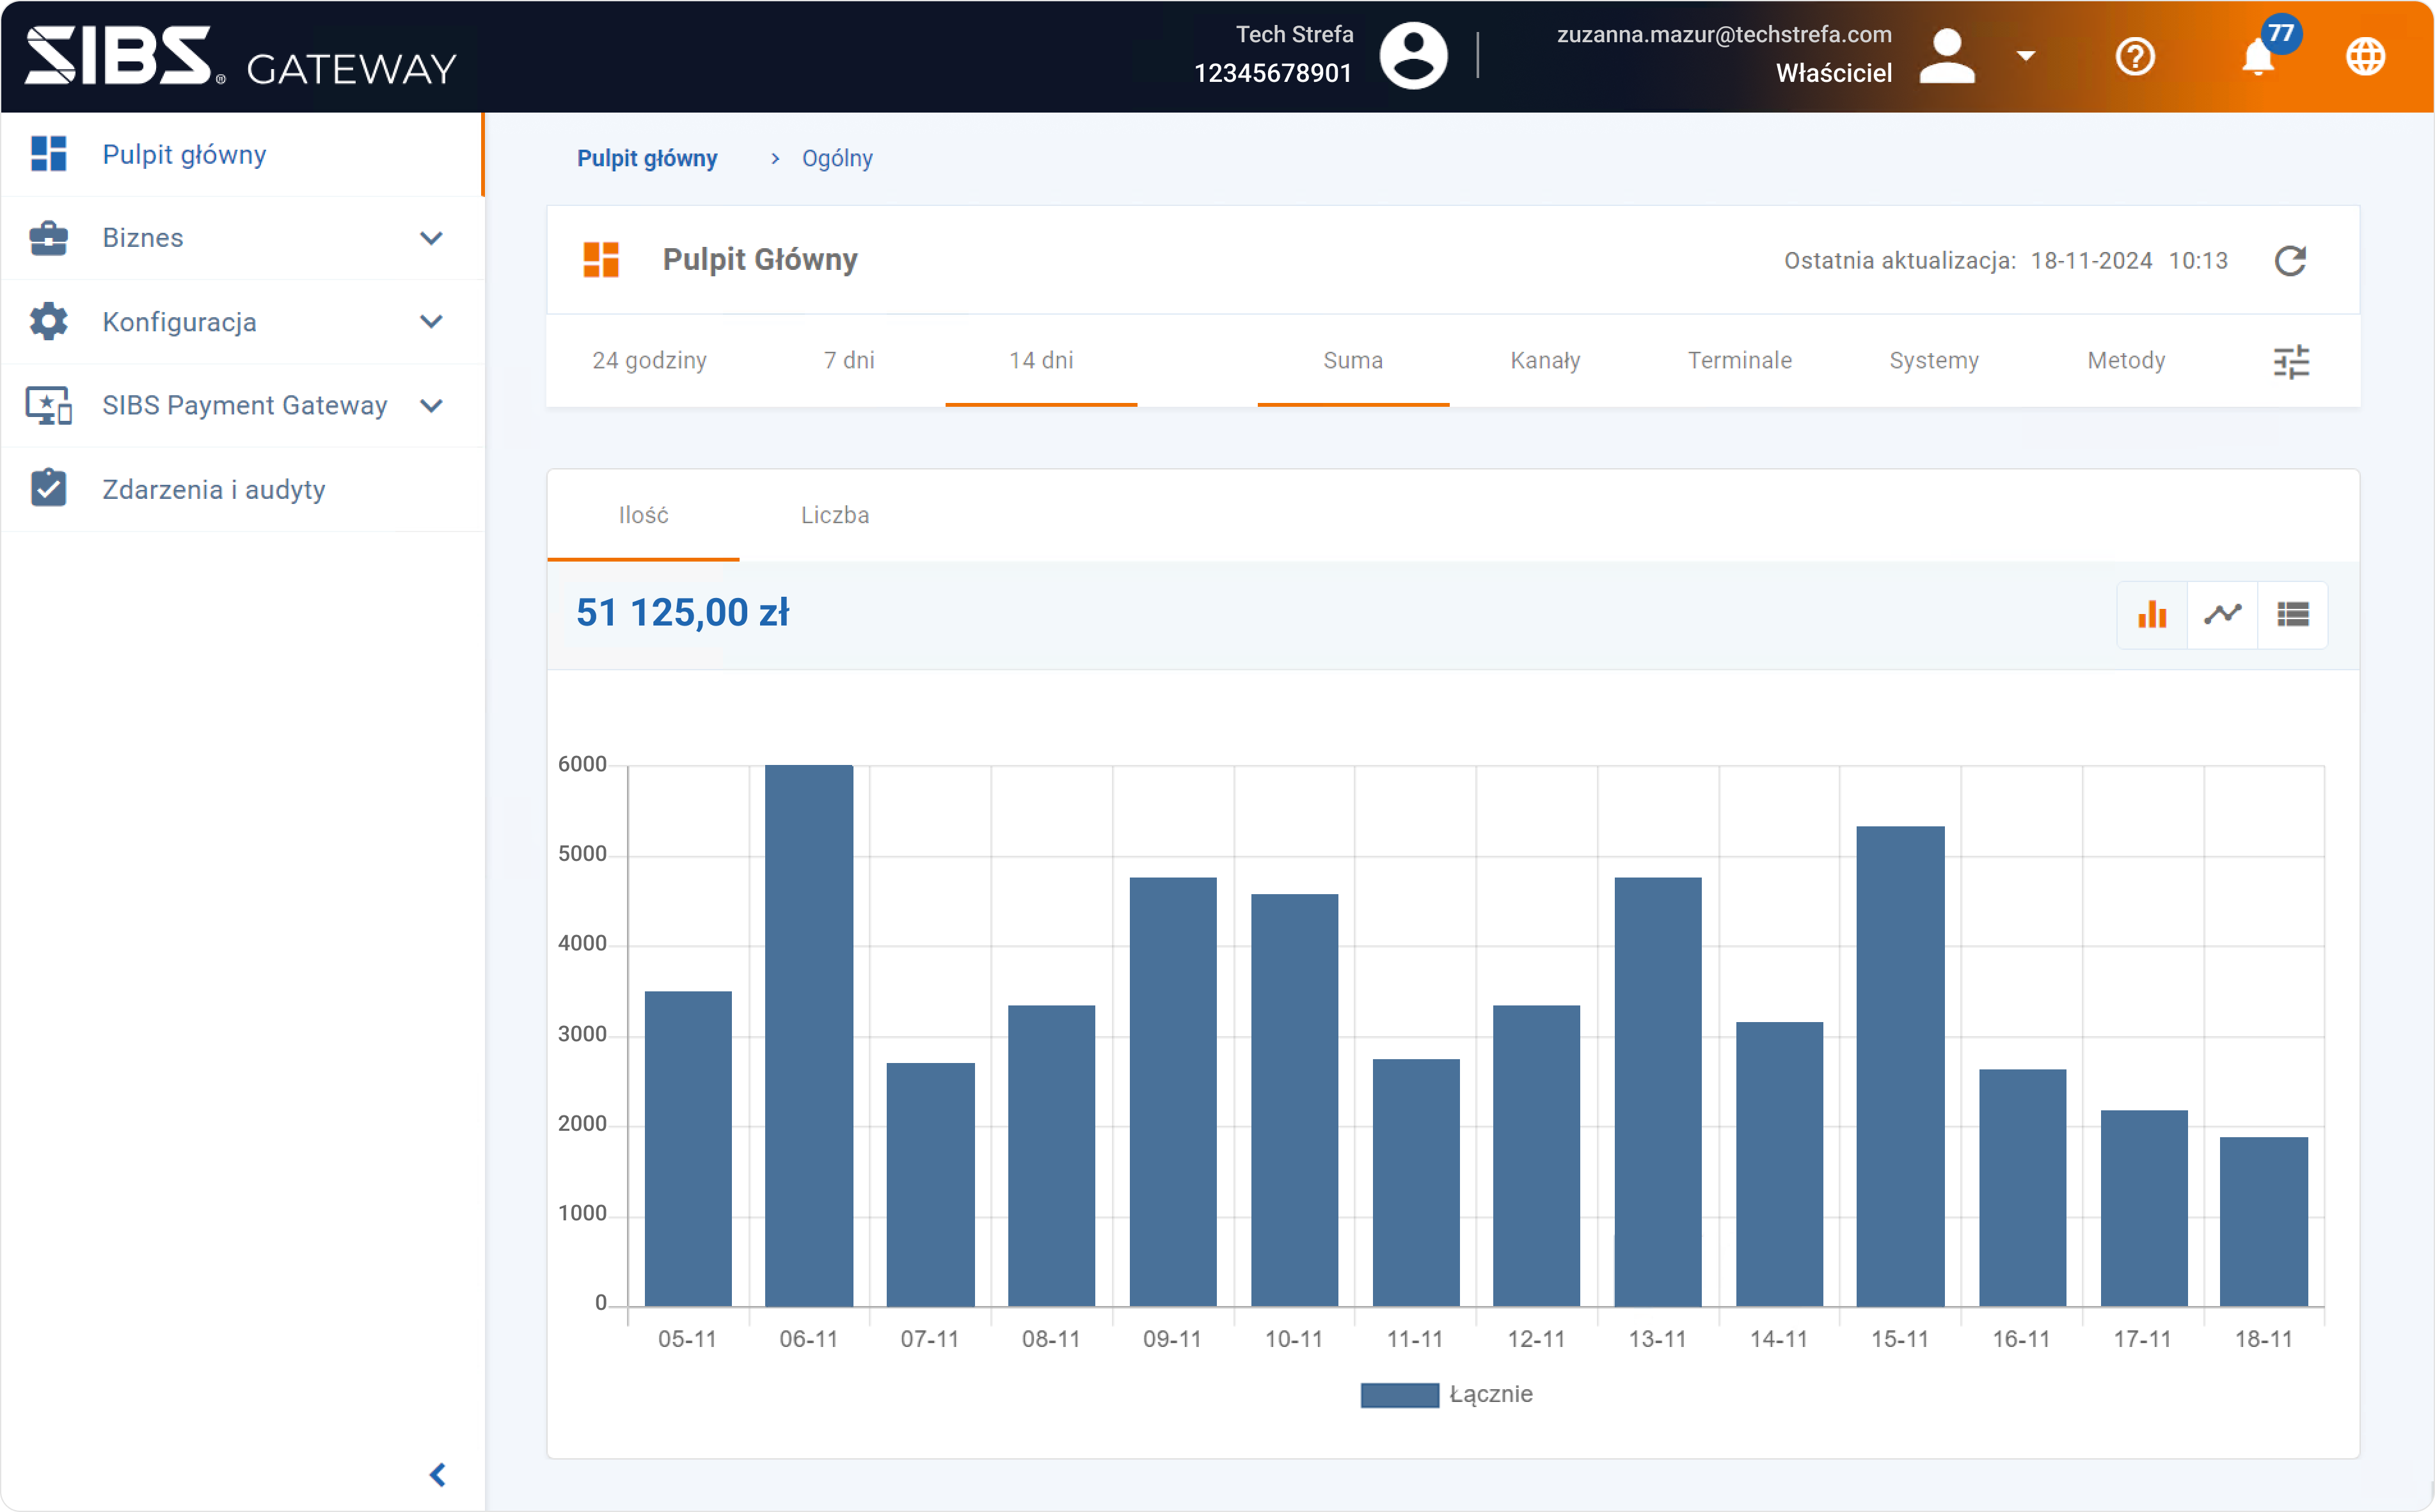Open notifications bell with 77 badge

pos(2258,57)
